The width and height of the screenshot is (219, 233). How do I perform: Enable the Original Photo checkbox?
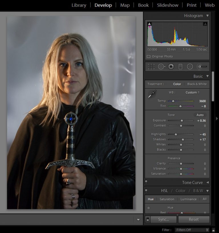click(x=149, y=57)
